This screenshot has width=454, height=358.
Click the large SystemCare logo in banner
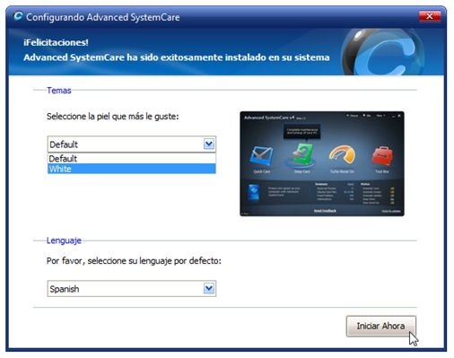point(383,52)
